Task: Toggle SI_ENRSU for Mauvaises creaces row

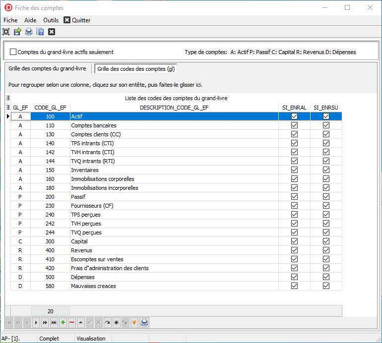Action: [326, 286]
